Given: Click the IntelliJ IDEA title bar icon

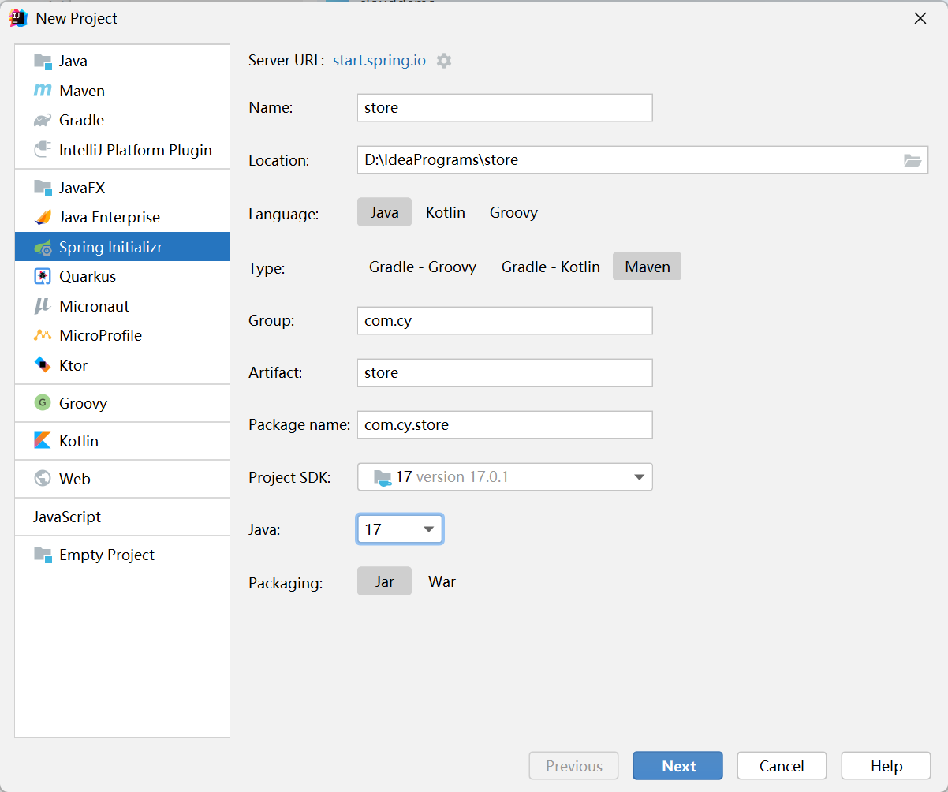Looking at the screenshot, I should pos(18,18).
